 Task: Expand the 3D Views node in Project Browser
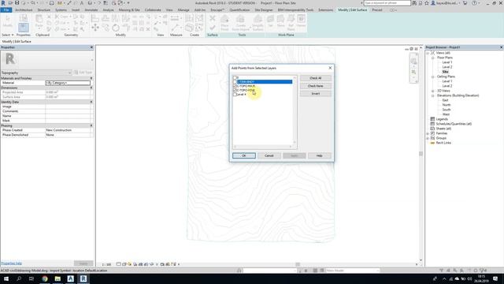(432, 91)
